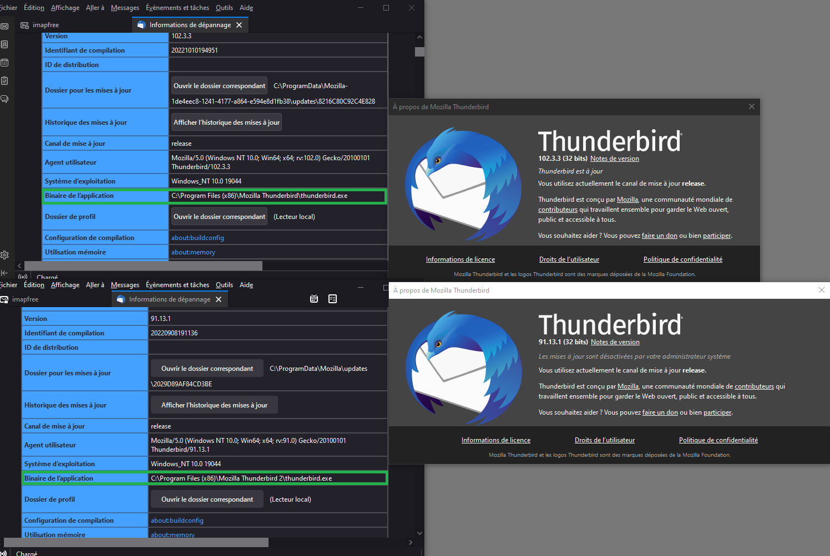This screenshot has width=830, height=556.
Task: Click the scroll-up arrow in Thunderbird 102
Action: [419, 37]
